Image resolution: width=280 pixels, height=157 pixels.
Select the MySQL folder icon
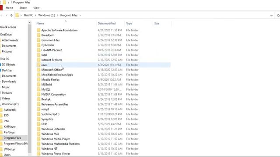point(38,89)
